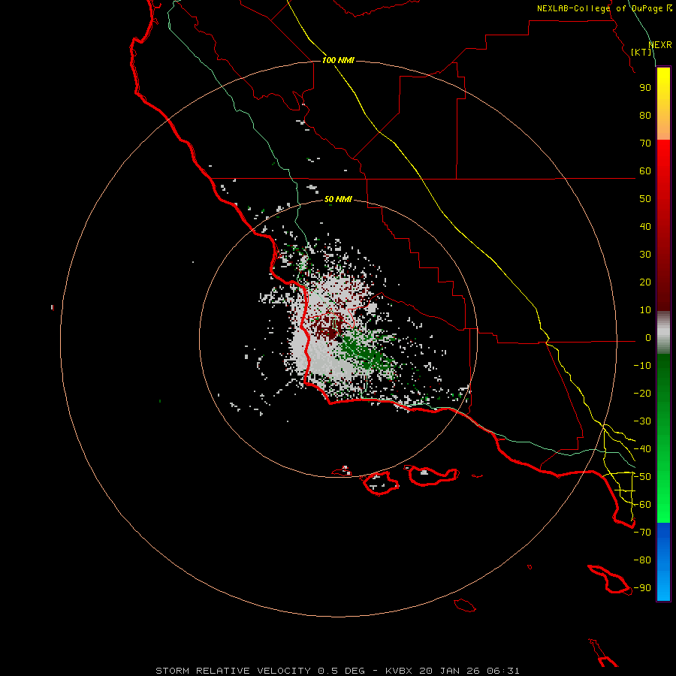
Task: Select the -10 scale value
Action: pos(642,366)
